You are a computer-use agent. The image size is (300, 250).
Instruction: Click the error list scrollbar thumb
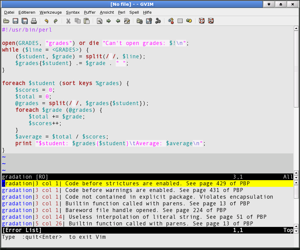(x=296, y=192)
